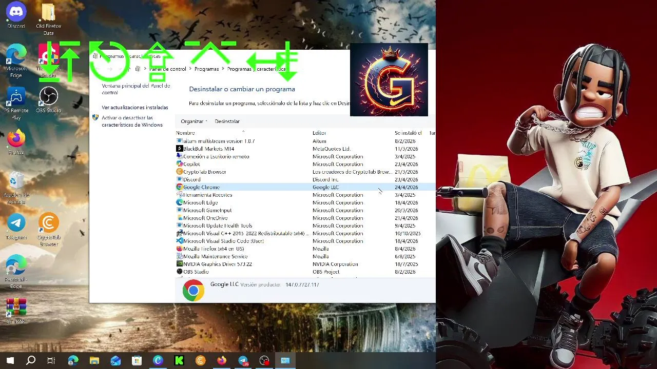Select the Google Chrome program row

(305, 187)
